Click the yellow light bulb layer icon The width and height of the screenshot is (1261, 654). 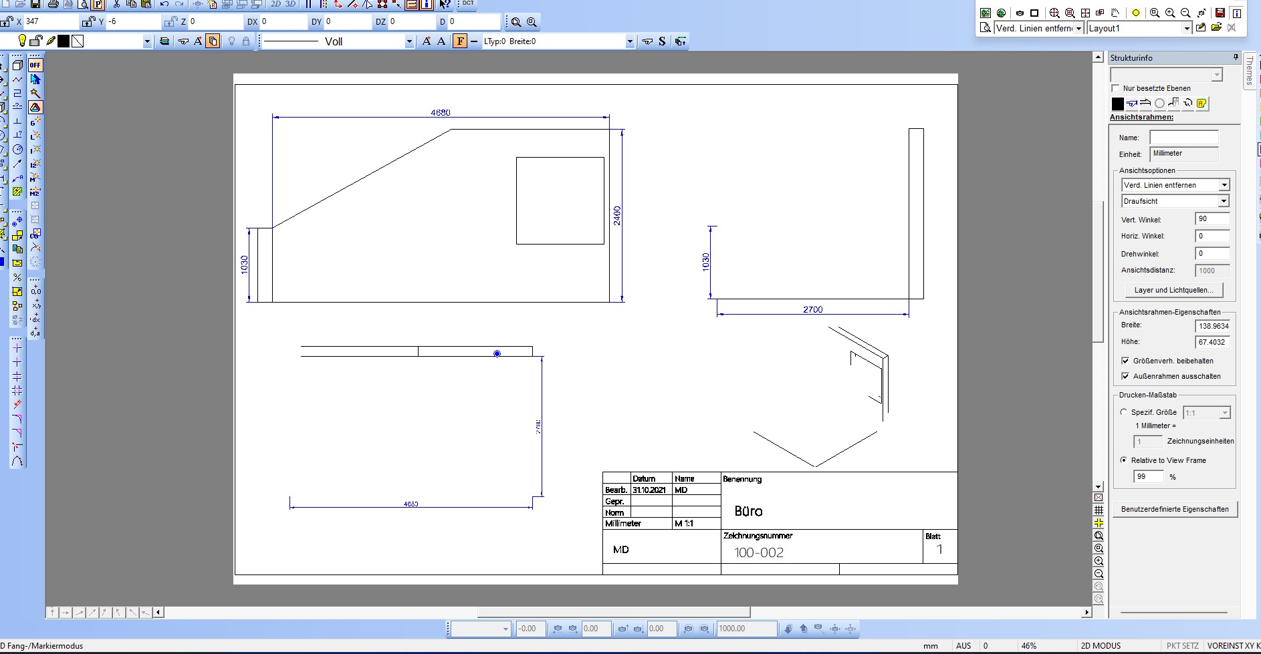tap(21, 41)
